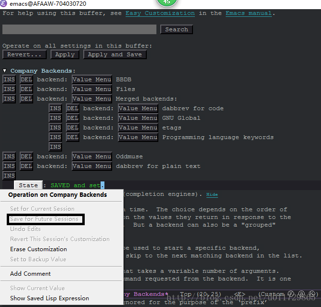Click DEL on the BBDB row

26,79
